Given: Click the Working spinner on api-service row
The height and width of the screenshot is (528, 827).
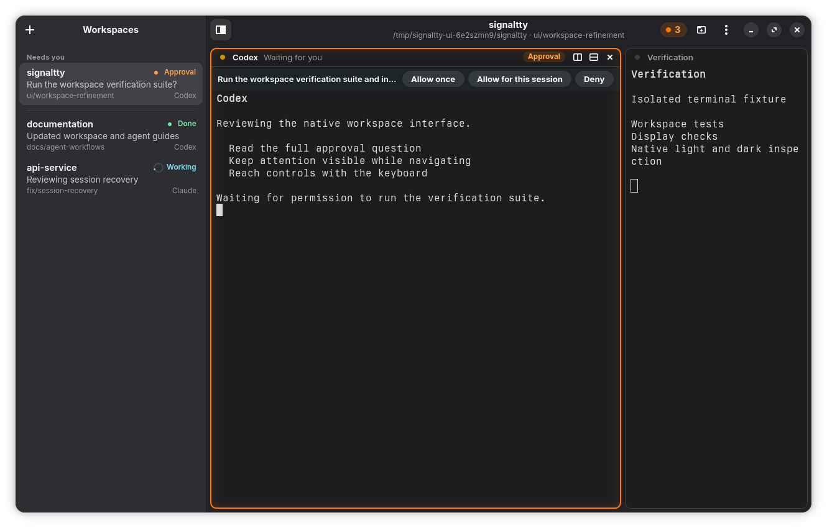Looking at the screenshot, I should [x=159, y=167].
